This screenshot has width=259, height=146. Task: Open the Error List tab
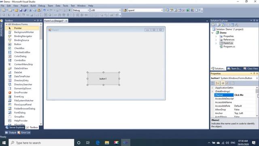click(x=24, y=133)
